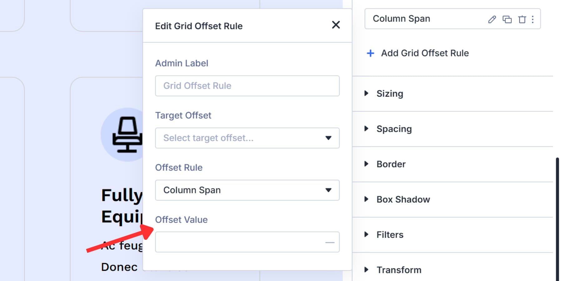
Task: Duplicate the Column Span rule
Action: click(x=507, y=19)
